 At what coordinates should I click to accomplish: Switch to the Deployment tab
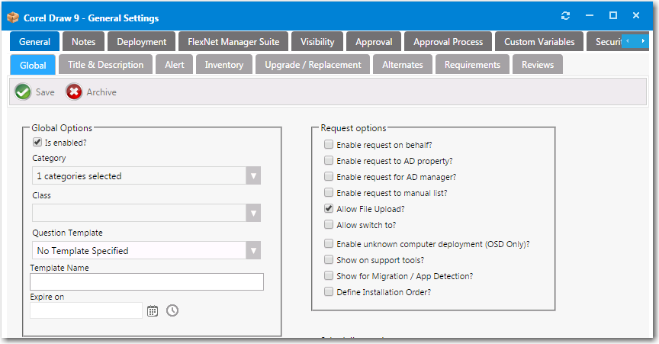[x=142, y=42]
